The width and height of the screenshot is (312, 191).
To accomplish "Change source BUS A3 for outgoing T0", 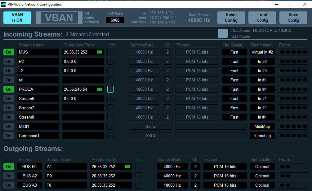I will tap(30, 185).
